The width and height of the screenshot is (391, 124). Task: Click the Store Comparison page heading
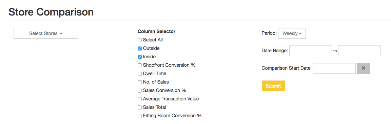51,12
